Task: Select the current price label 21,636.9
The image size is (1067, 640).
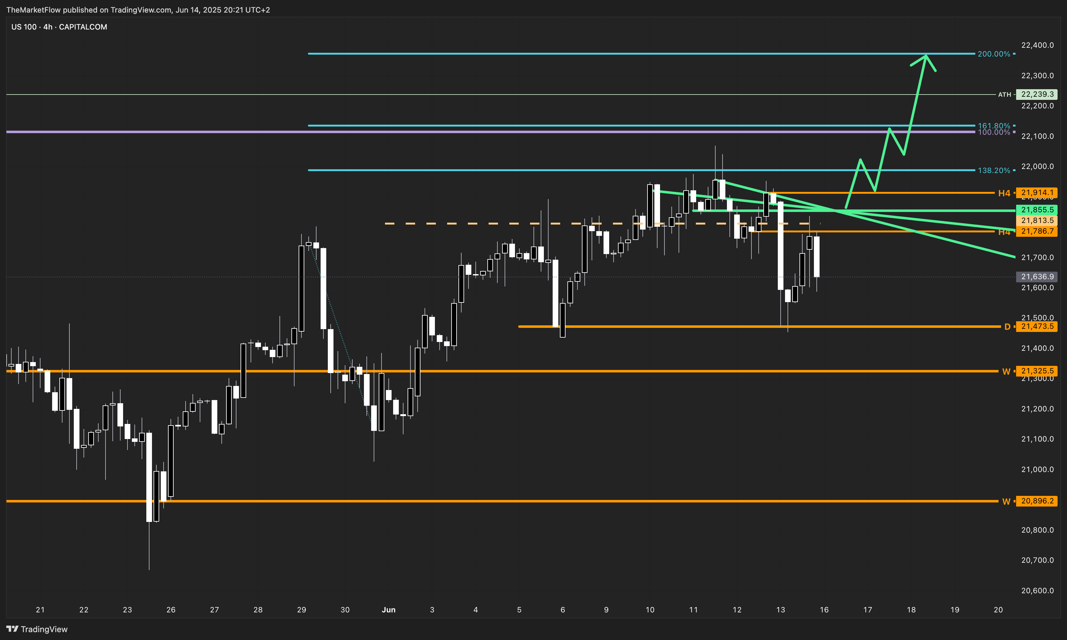Action: click(x=1037, y=277)
